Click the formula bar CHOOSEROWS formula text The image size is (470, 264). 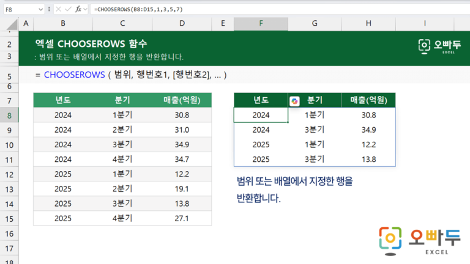[138, 9]
